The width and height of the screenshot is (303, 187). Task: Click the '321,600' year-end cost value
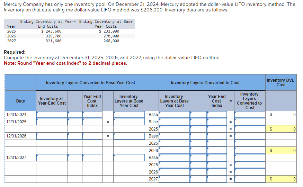click(x=54, y=41)
